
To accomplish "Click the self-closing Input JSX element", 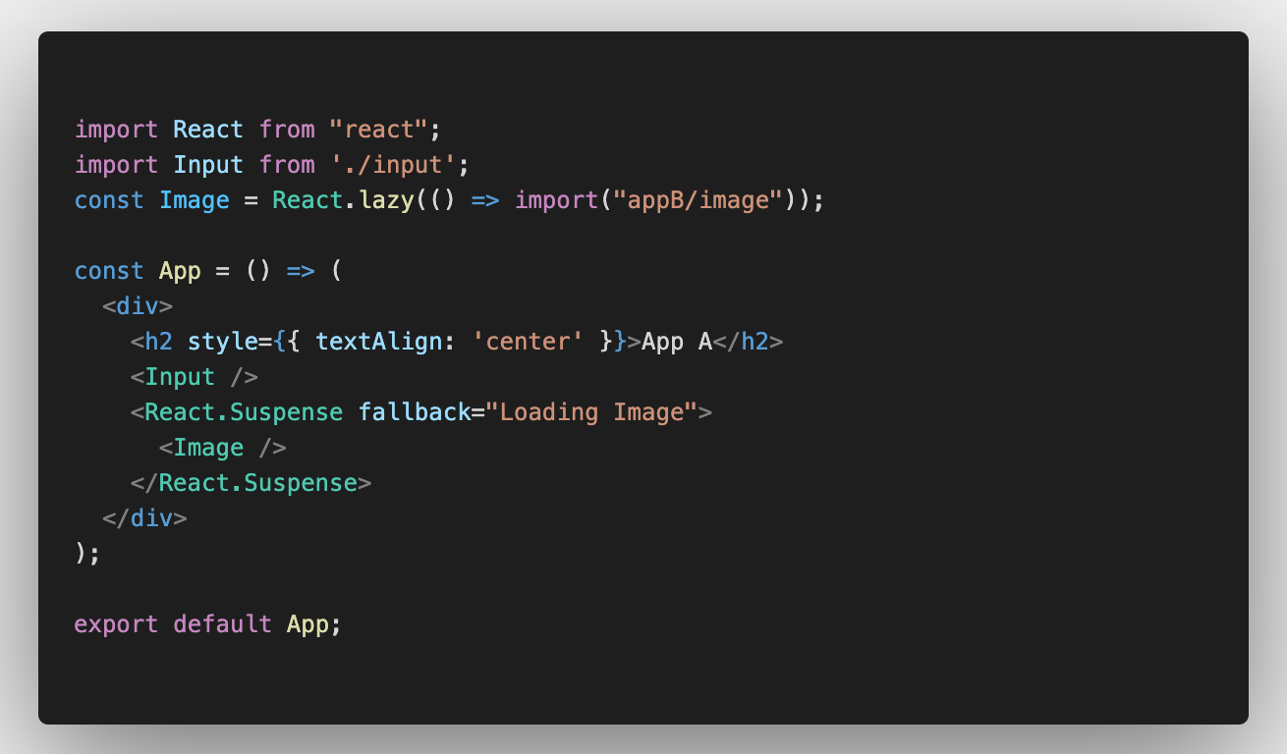I will point(195,377).
